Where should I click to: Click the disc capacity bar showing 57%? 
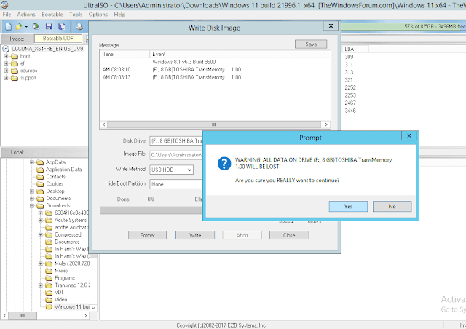[403, 26]
